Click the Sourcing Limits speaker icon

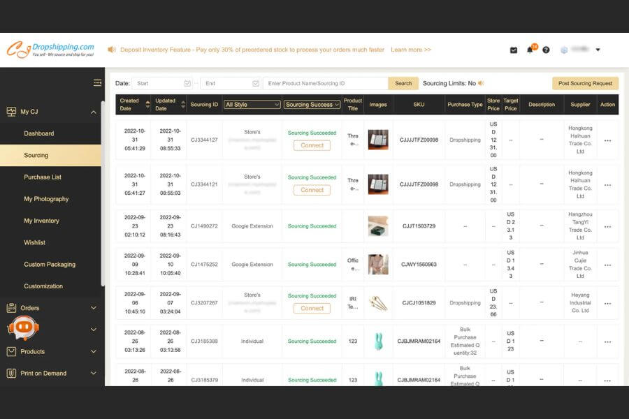coord(481,82)
